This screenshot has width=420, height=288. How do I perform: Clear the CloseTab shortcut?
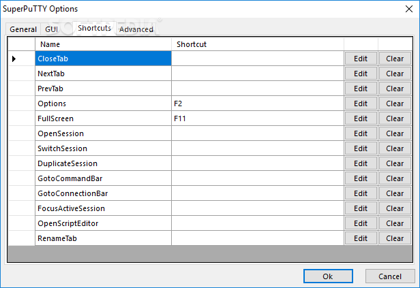click(x=395, y=59)
